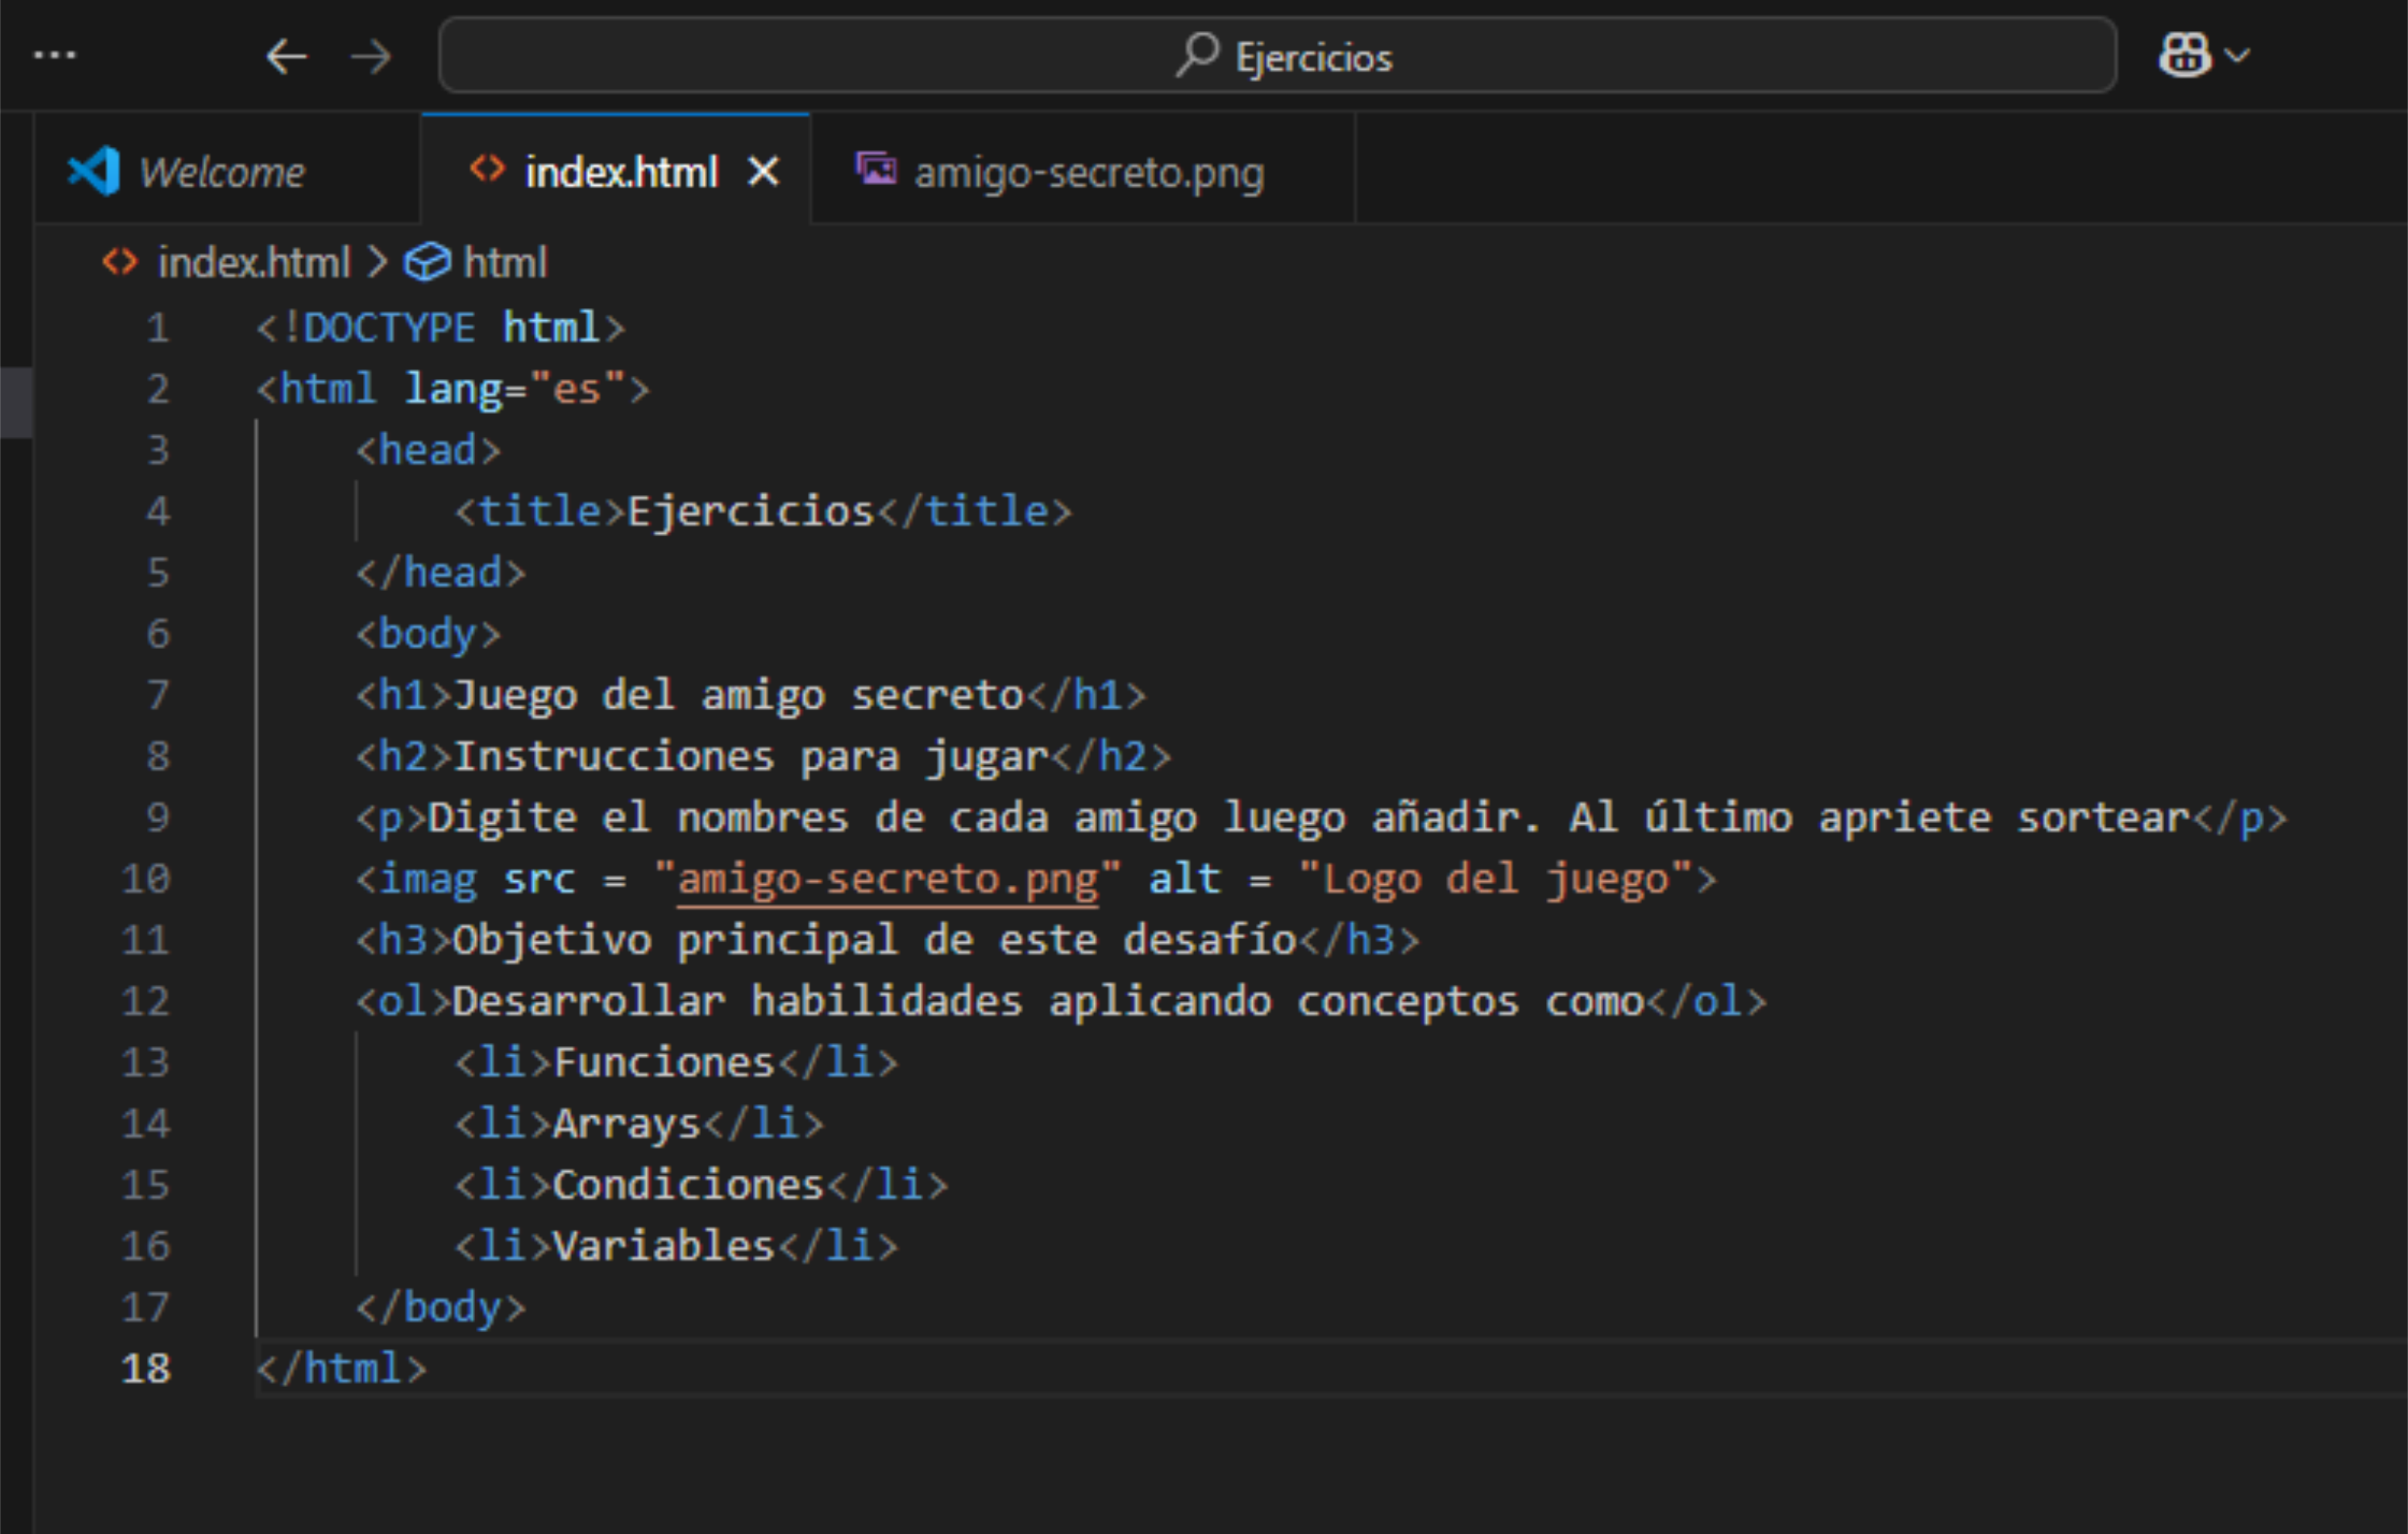Click the Ejercicios command center search box
2408x1534 pixels.
click(x=1277, y=55)
